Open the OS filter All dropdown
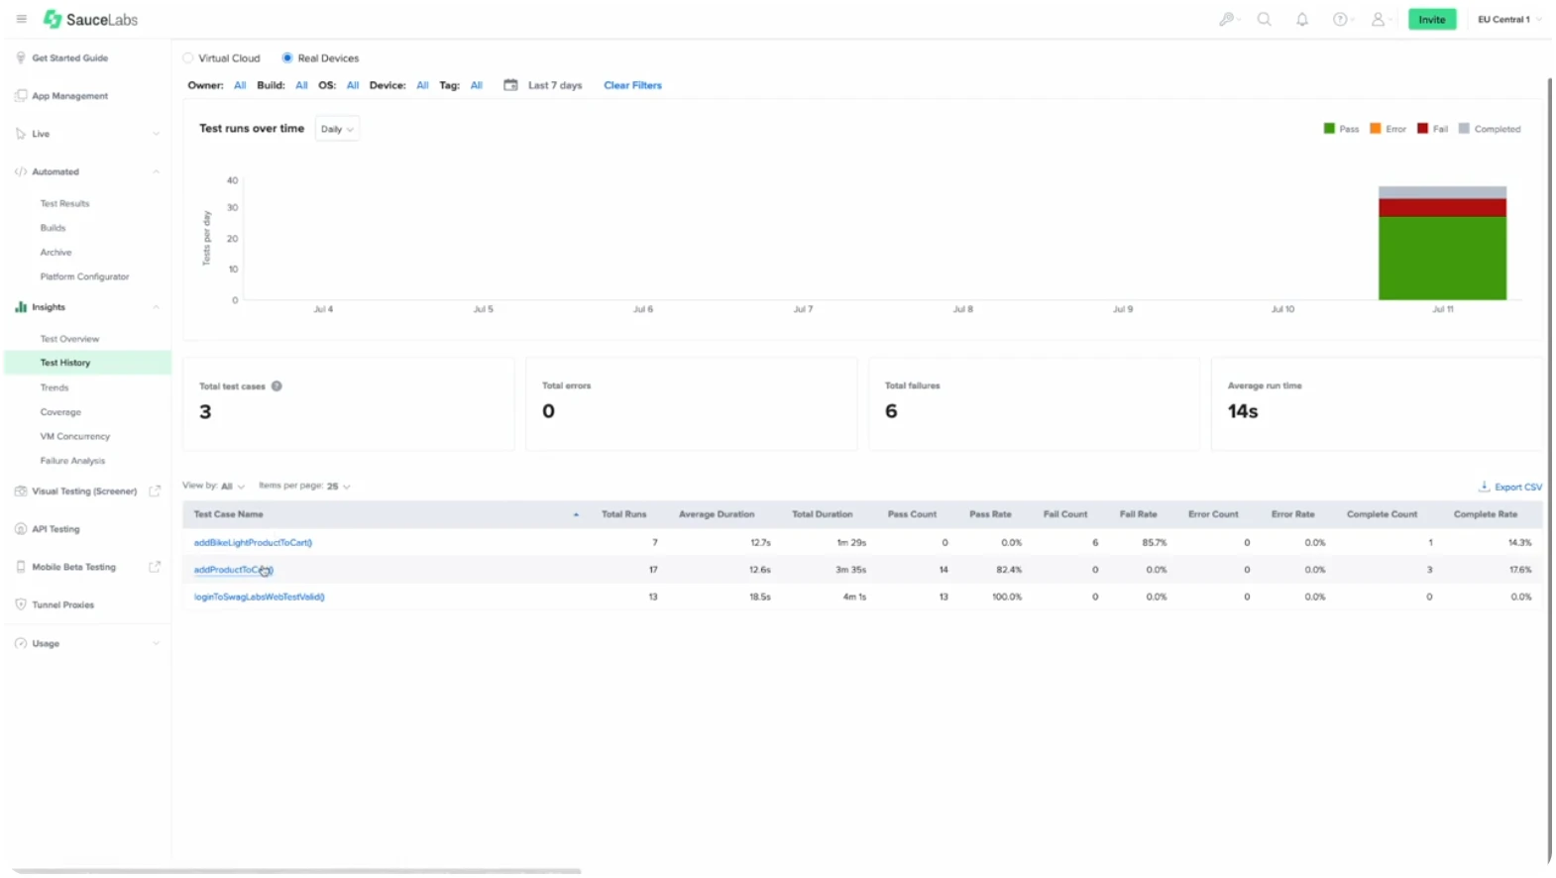The image size is (1556, 878). point(352,85)
